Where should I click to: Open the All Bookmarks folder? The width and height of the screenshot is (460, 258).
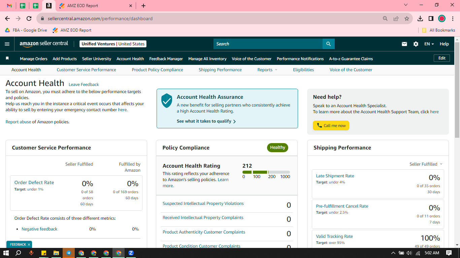tap(438, 30)
